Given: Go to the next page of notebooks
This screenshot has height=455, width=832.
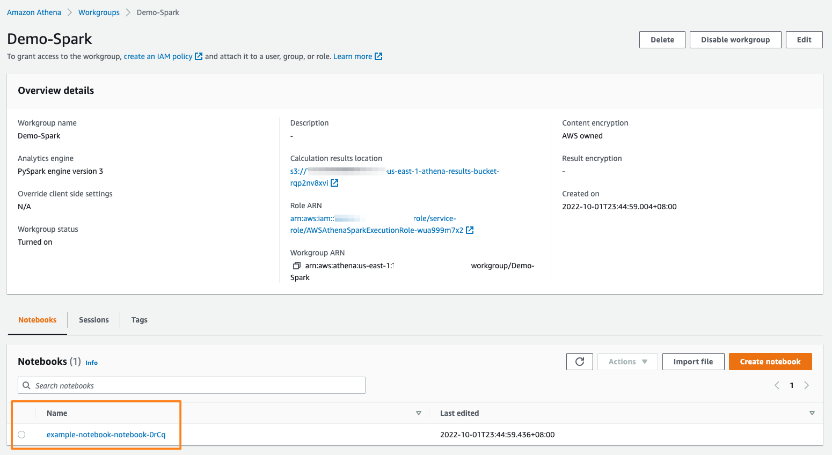Looking at the screenshot, I should click(807, 385).
